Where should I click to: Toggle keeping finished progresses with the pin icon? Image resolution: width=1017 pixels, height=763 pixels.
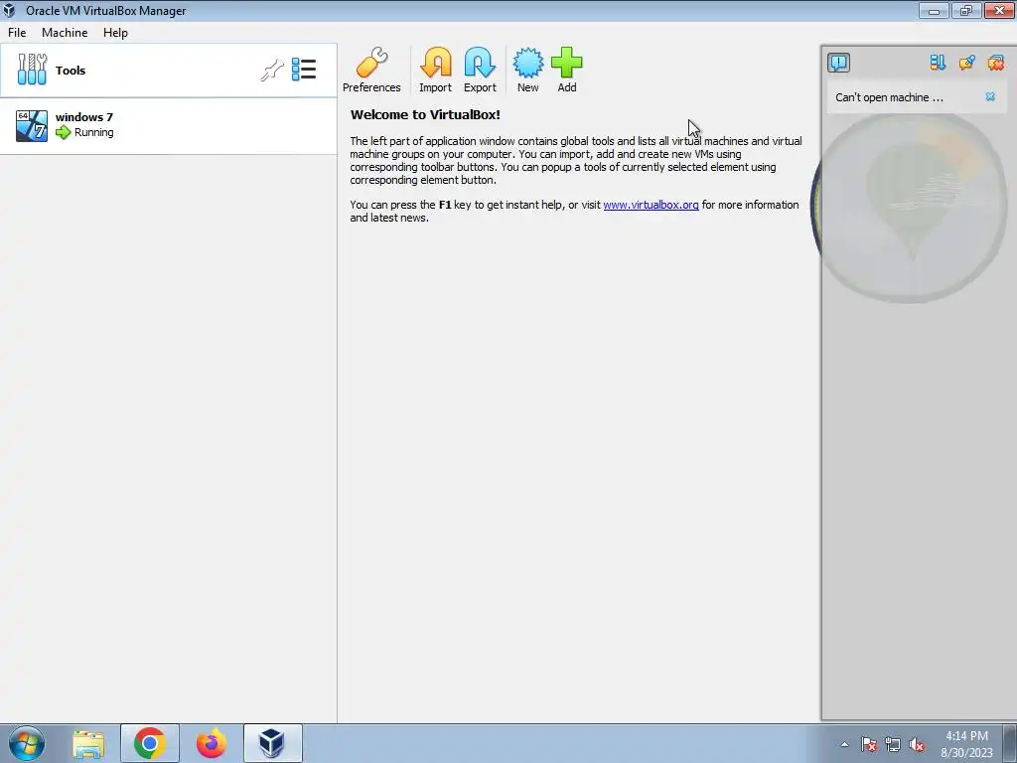coord(966,63)
